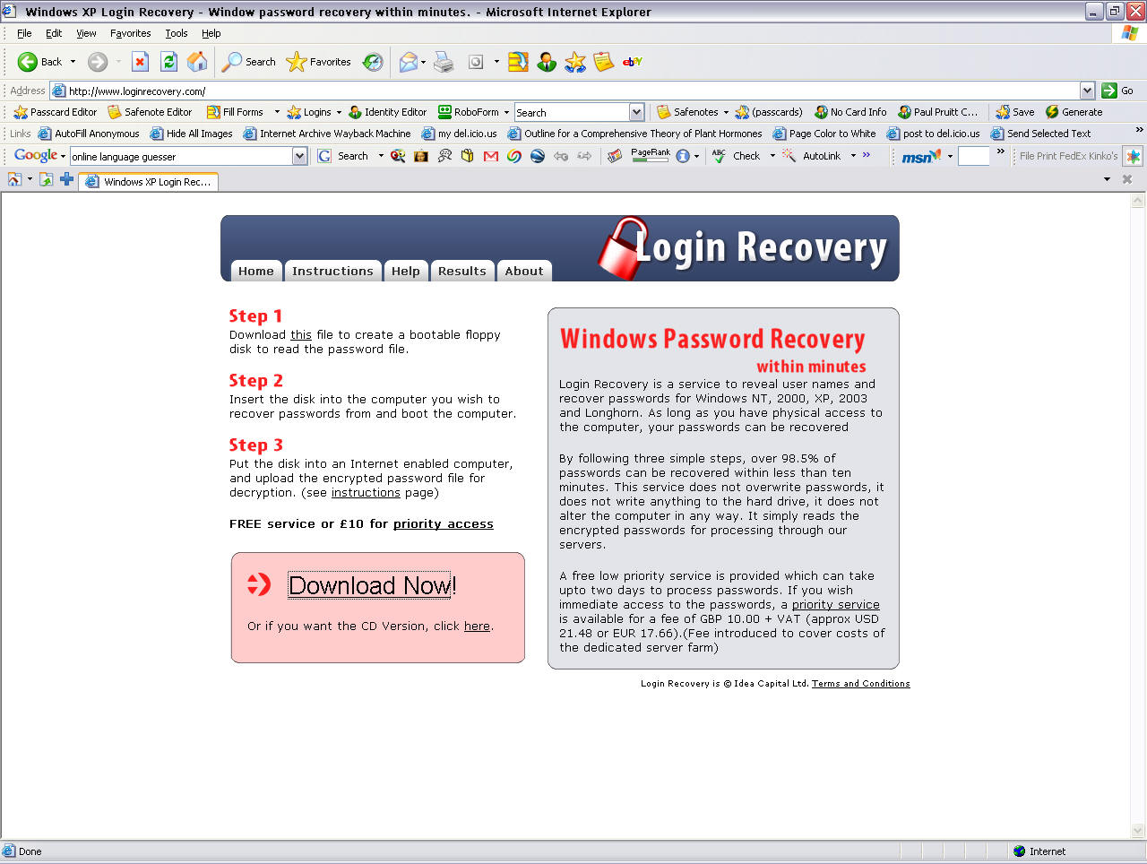Click the Mail envelope icon
This screenshot has height=864, width=1147.
click(408, 62)
